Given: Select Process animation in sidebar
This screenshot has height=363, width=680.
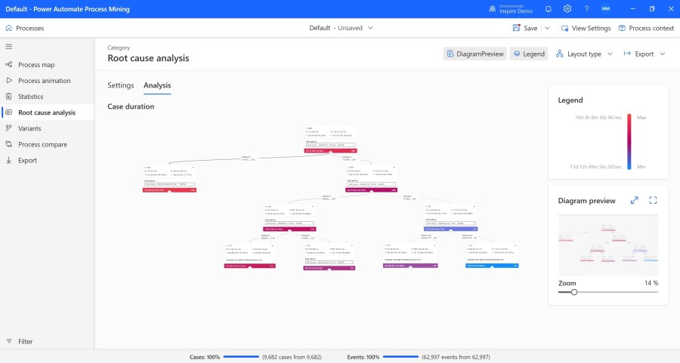Looking at the screenshot, I should point(44,81).
